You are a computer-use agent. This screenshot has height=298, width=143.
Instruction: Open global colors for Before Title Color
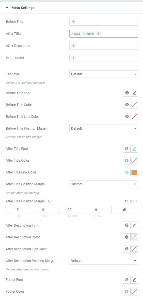[x=127, y=105]
